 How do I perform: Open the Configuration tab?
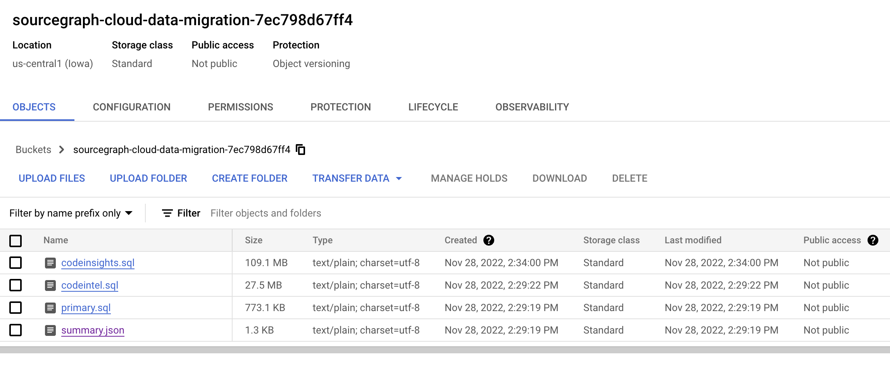[x=132, y=107]
